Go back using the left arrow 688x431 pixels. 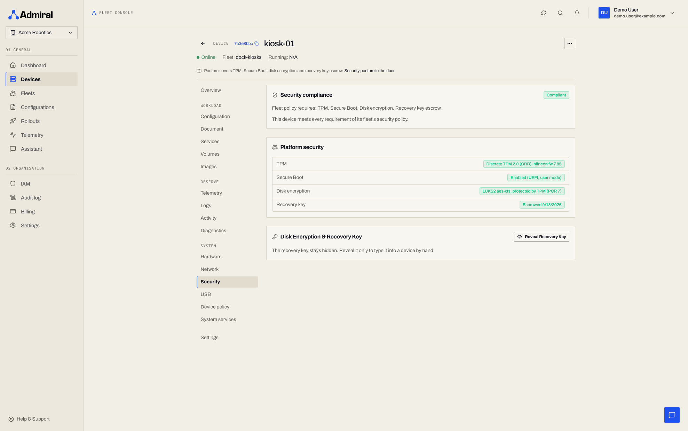pyautogui.click(x=203, y=44)
